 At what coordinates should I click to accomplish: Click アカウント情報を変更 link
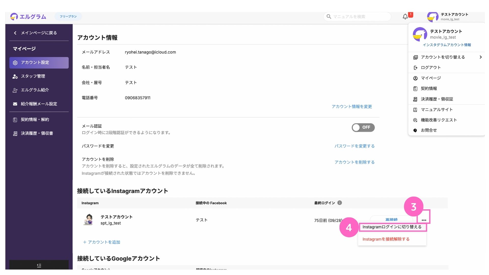tap(351, 106)
